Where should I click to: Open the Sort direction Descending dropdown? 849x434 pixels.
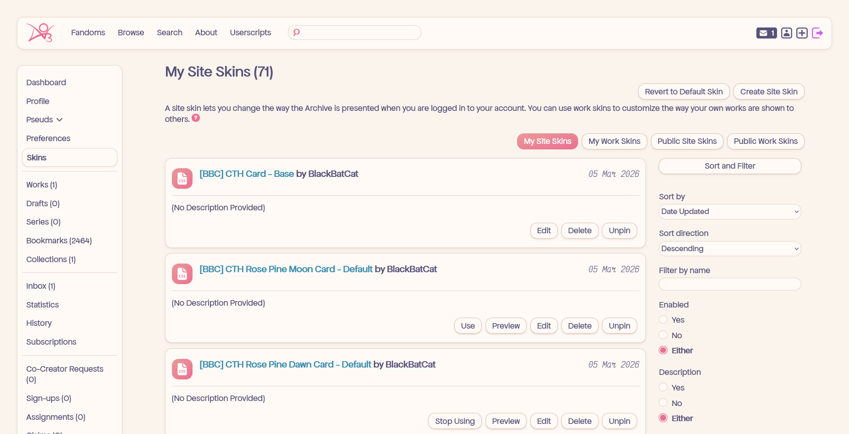[730, 249]
